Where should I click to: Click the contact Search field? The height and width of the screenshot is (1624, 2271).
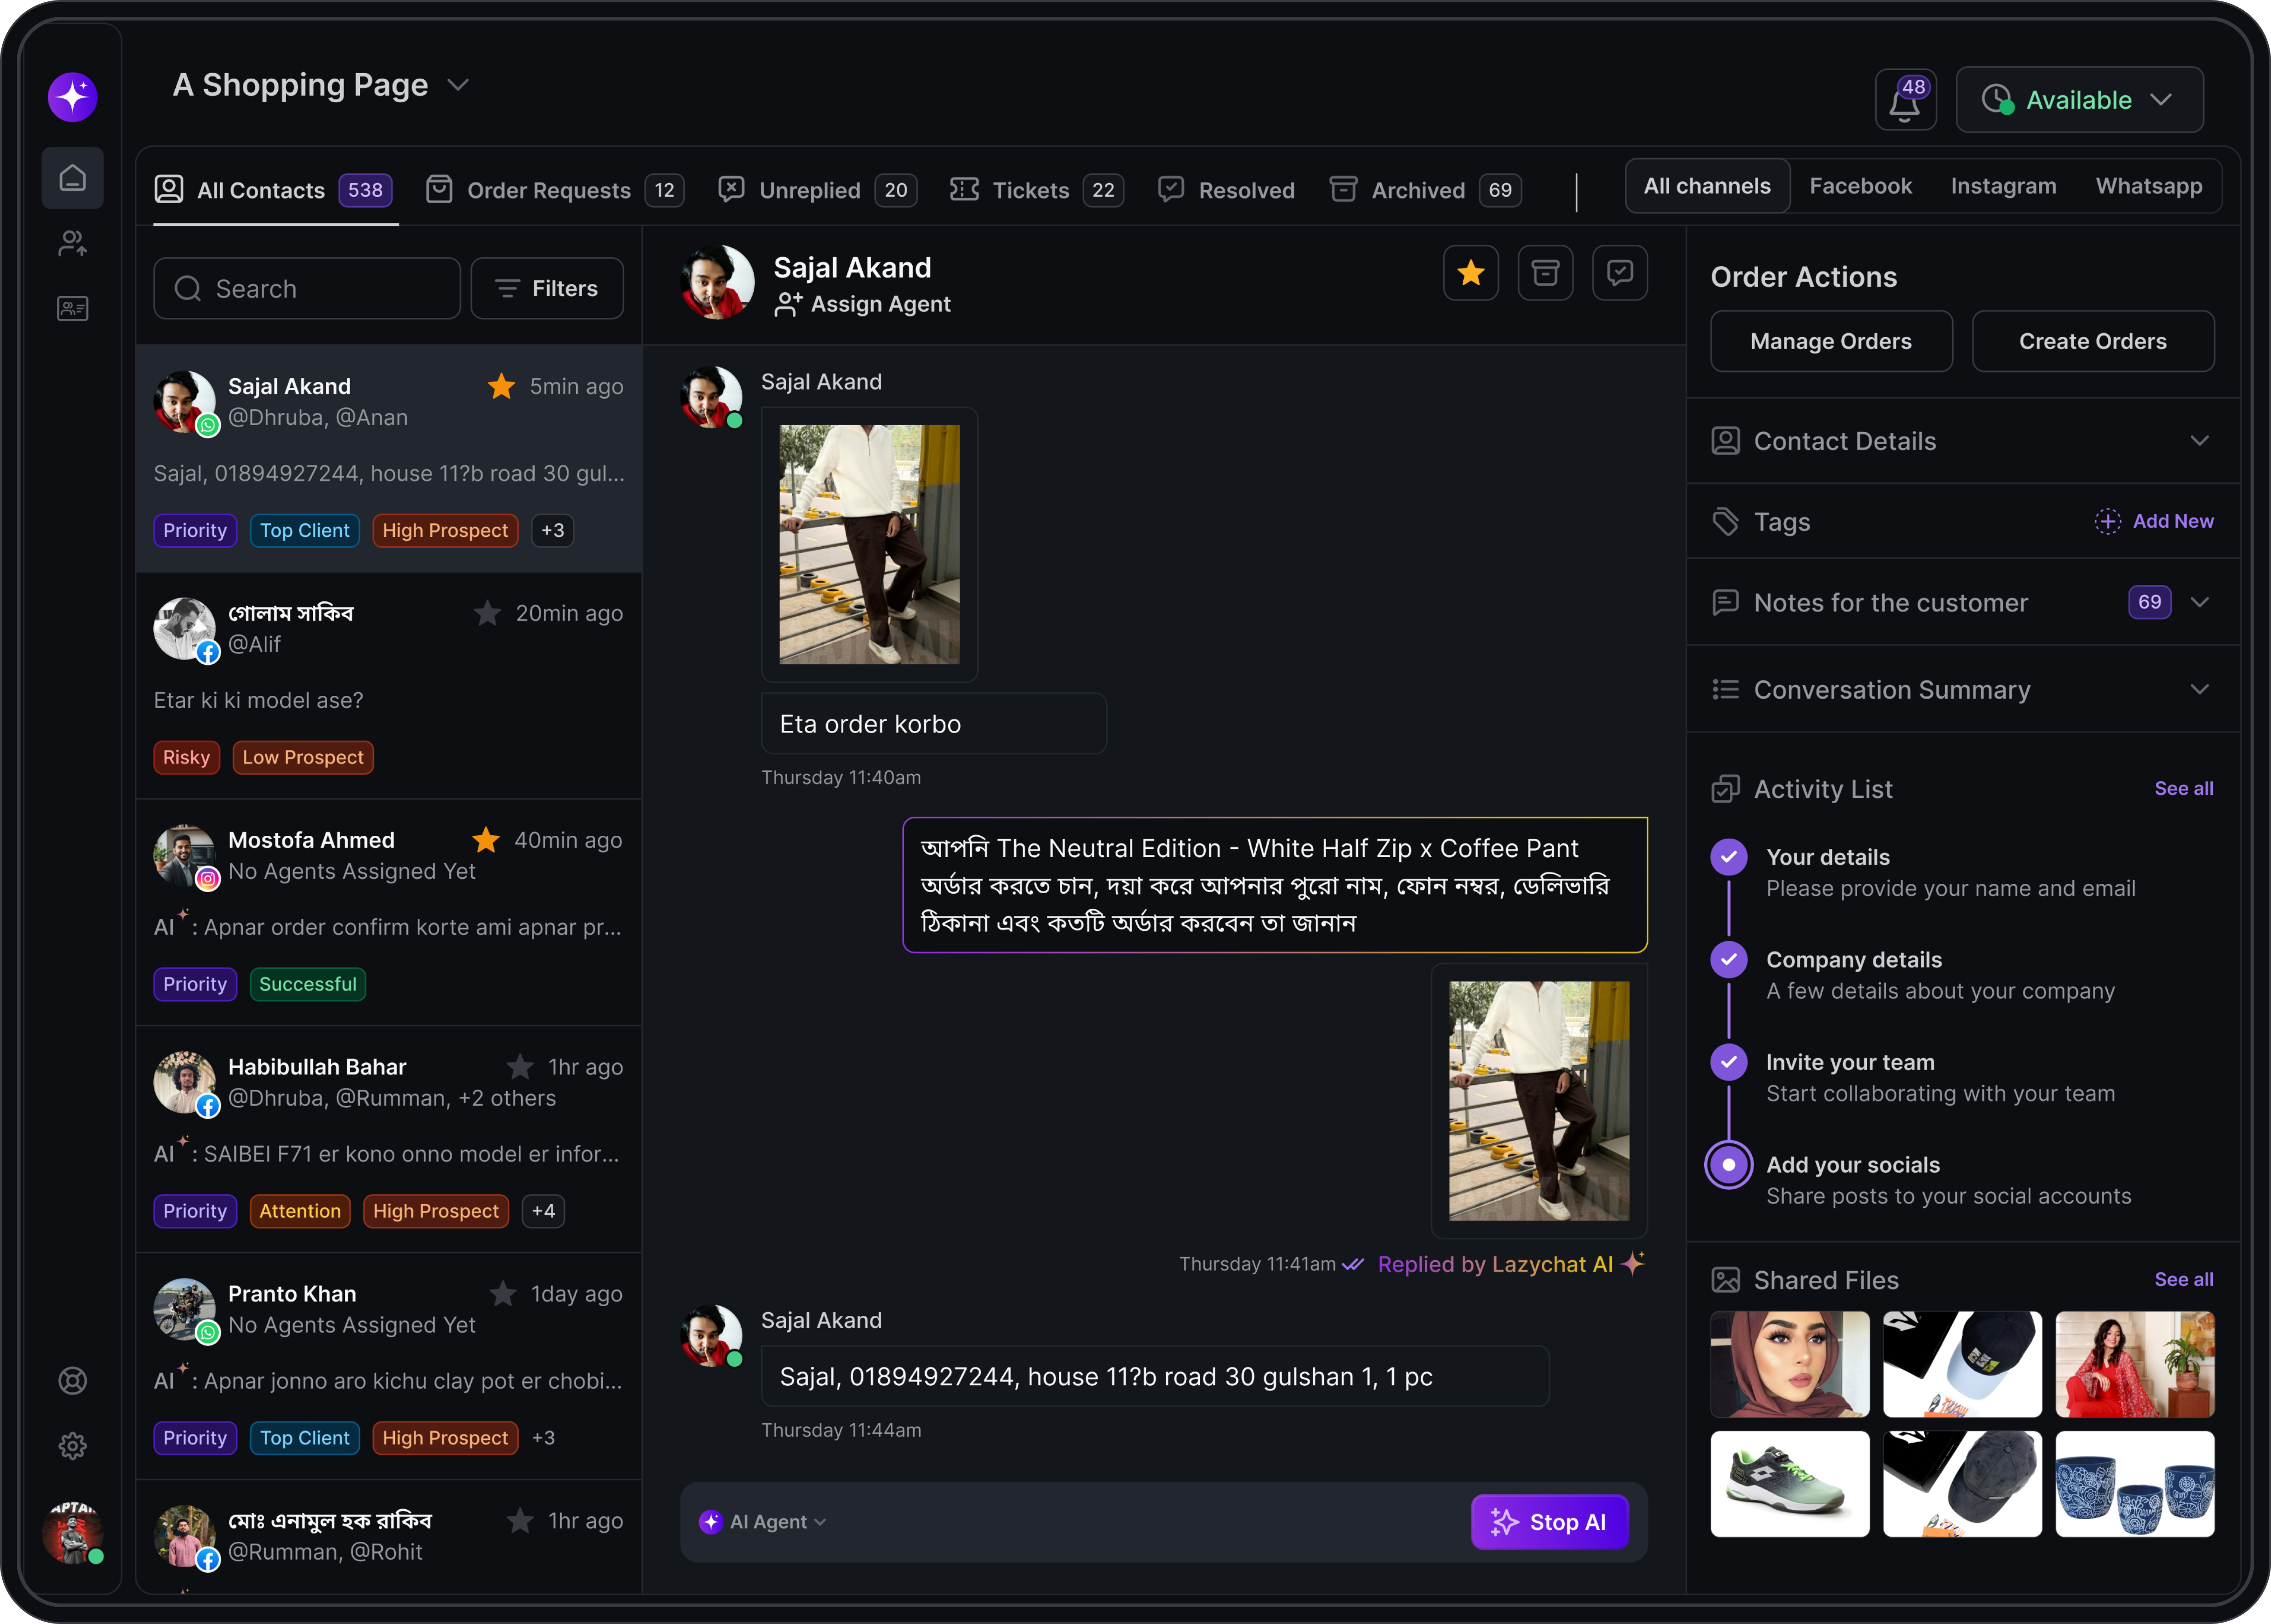pyautogui.click(x=306, y=288)
